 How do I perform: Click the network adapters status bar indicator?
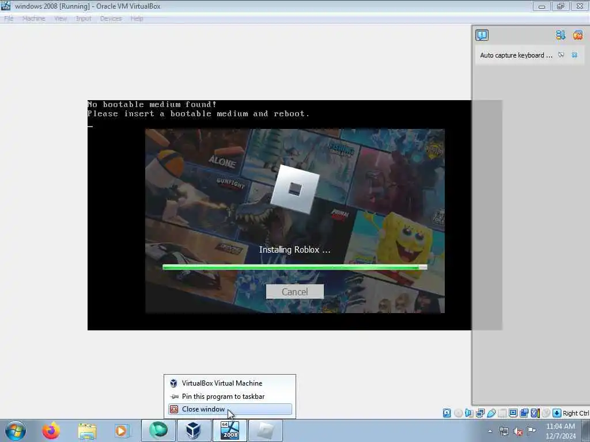(x=480, y=413)
